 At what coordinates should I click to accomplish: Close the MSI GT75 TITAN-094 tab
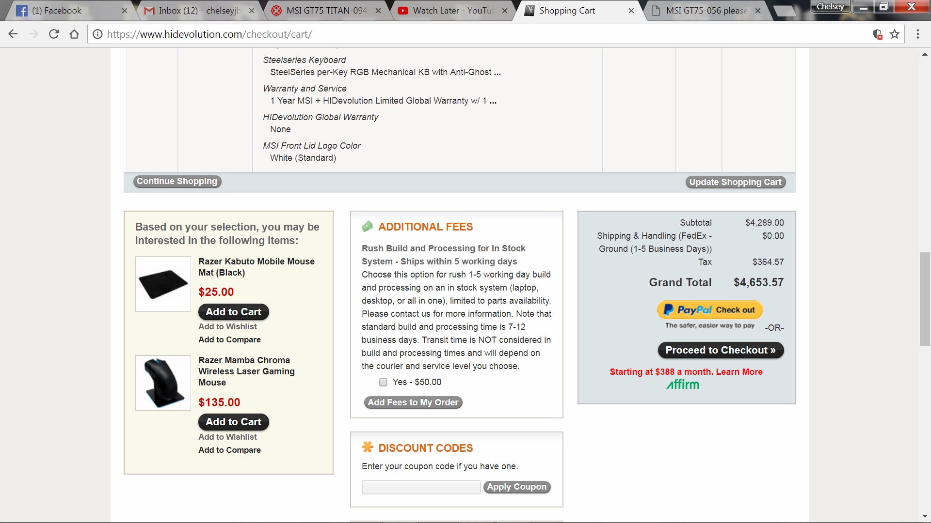pos(378,11)
